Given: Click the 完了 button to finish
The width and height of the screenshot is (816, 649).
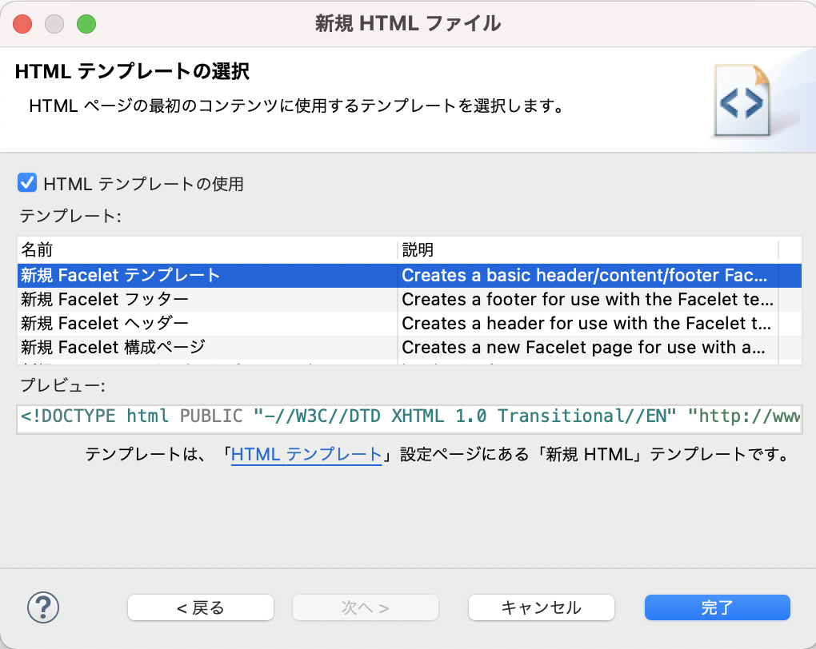Looking at the screenshot, I should click(717, 607).
